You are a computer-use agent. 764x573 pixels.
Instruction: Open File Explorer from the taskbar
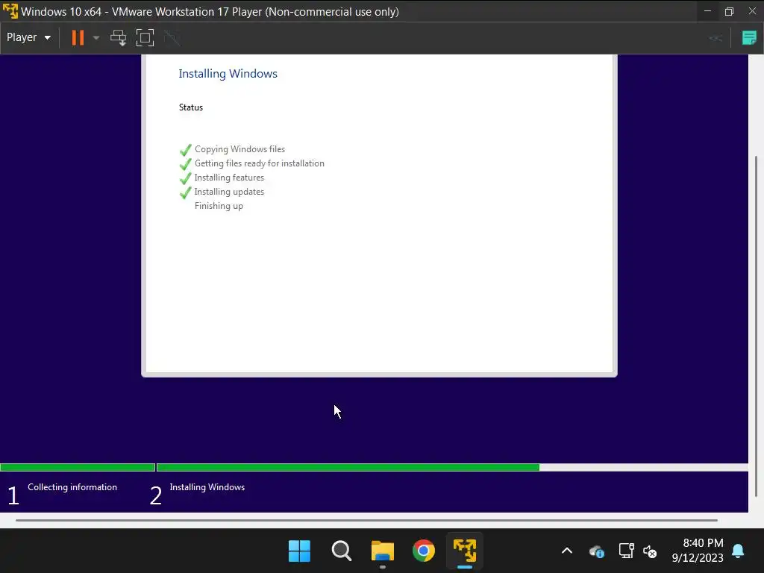pyautogui.click(x=383, y=551)
